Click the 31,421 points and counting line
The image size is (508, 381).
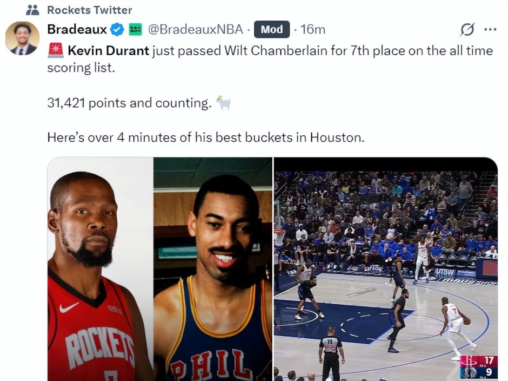coord(129,103)
